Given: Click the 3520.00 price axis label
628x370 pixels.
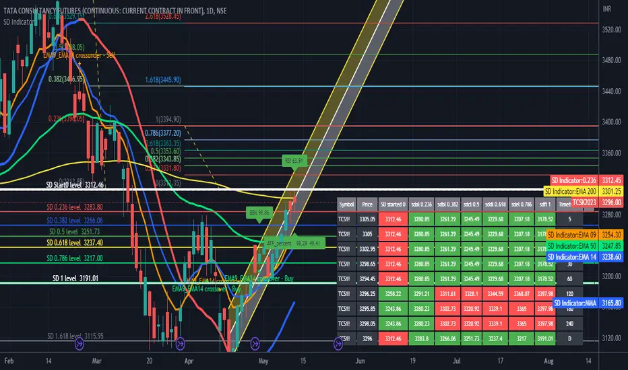Looking at the screenshot, I should [x=612, y=30].
